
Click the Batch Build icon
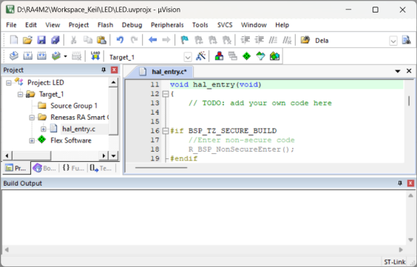(x=56, y=56)
